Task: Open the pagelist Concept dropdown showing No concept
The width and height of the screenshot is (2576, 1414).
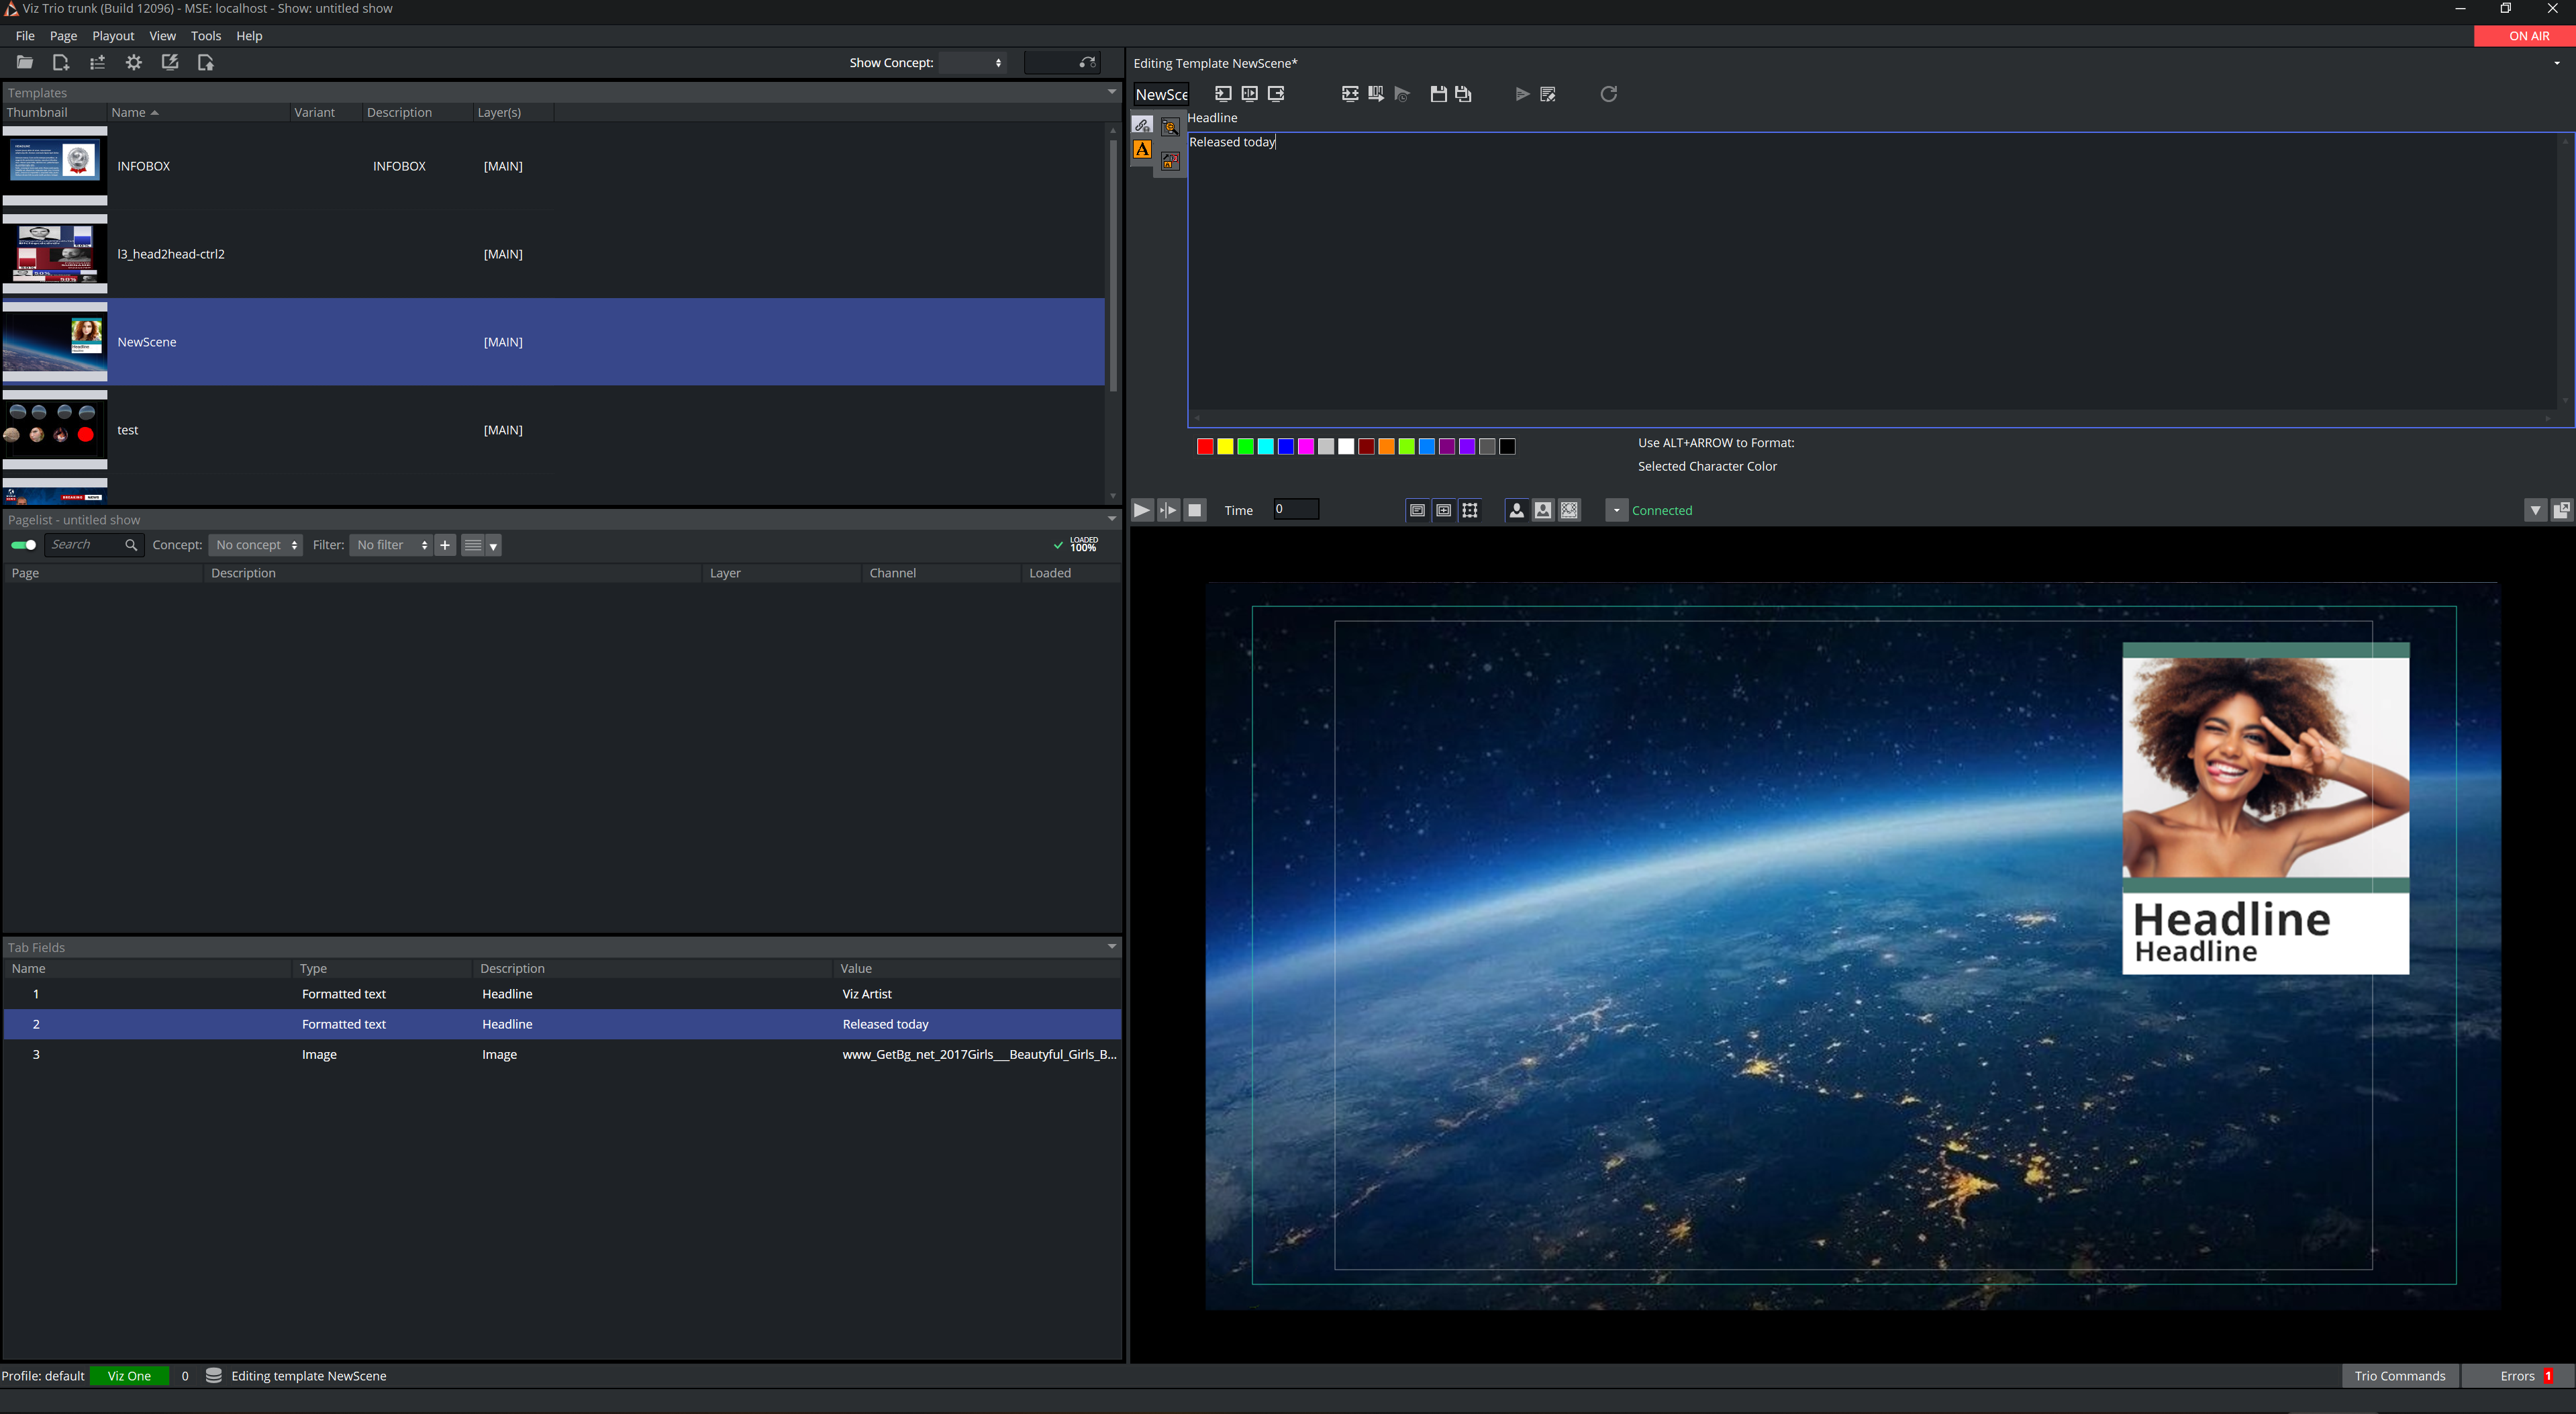Action: point(256,545)
